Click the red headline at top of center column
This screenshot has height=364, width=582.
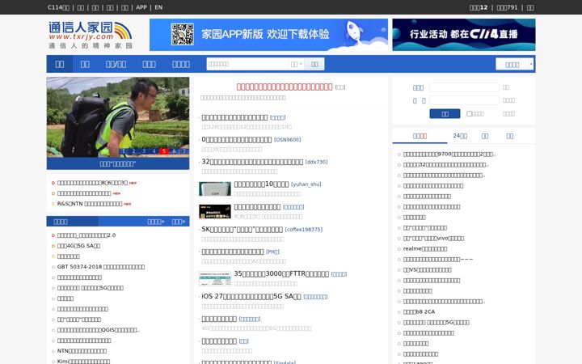(285, 87)
